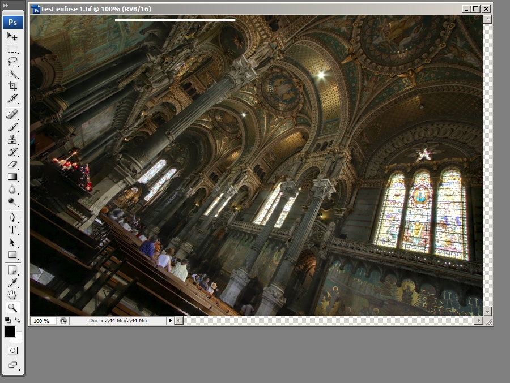This screenshot has height=383, width=510.
Task: Select the Rectangular Marquee tool
Action: [12, 49]
